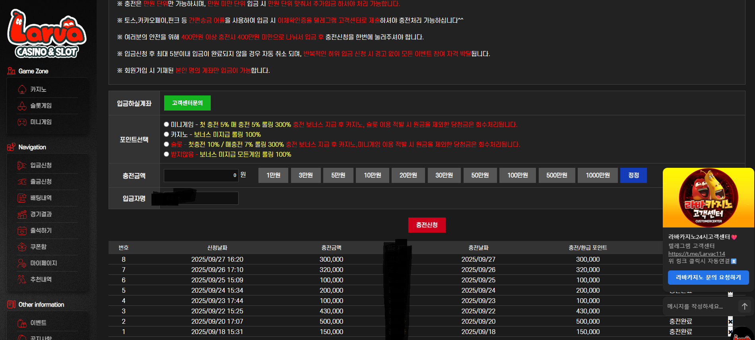This screenshot has height=340, width=755.
Task: Click the green 고객센터문의 button
Action: [x=187, y=103]
